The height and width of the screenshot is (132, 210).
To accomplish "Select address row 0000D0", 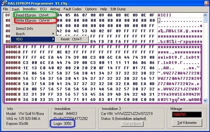I will coord(13,89).
